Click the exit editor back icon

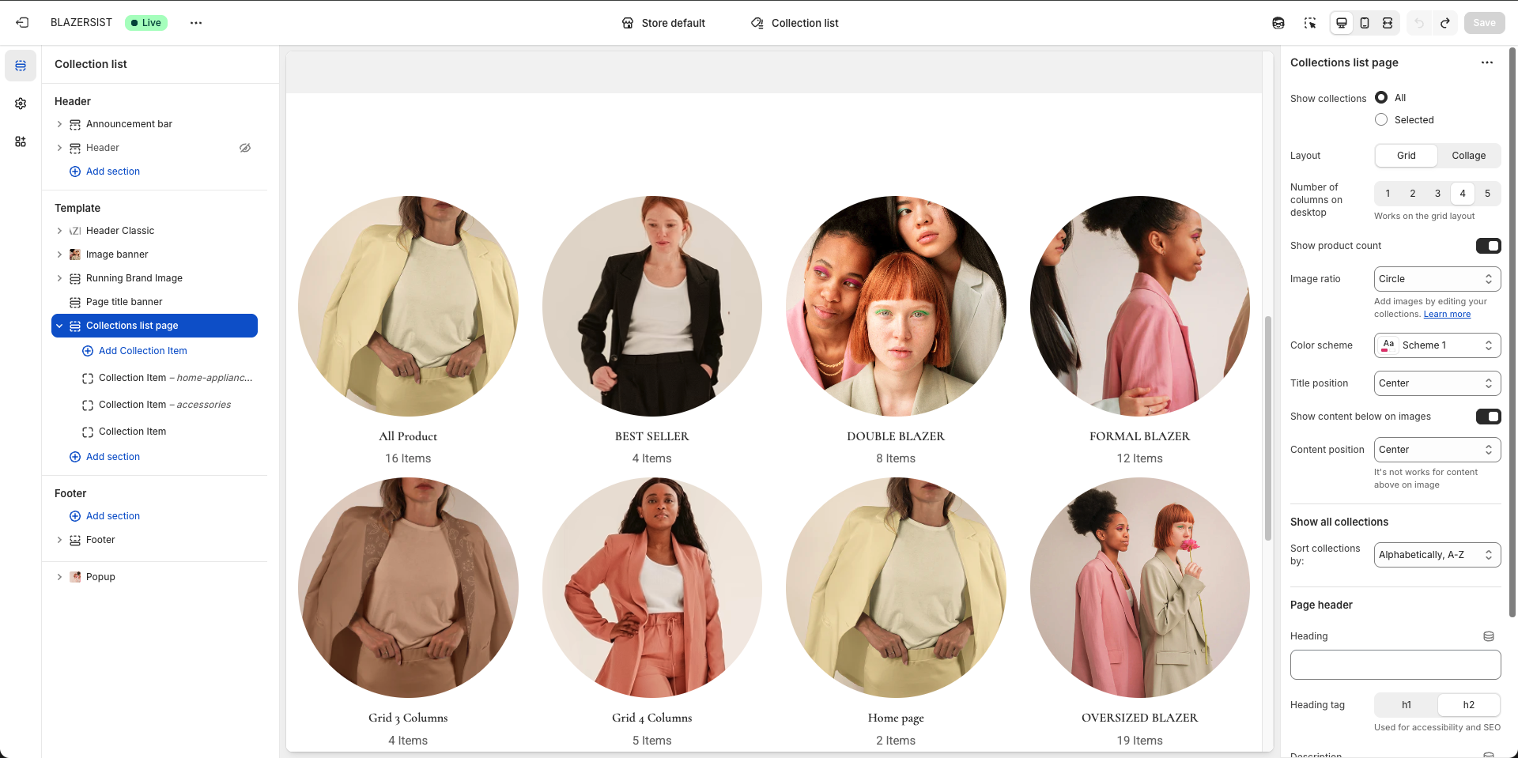point(22,23)
